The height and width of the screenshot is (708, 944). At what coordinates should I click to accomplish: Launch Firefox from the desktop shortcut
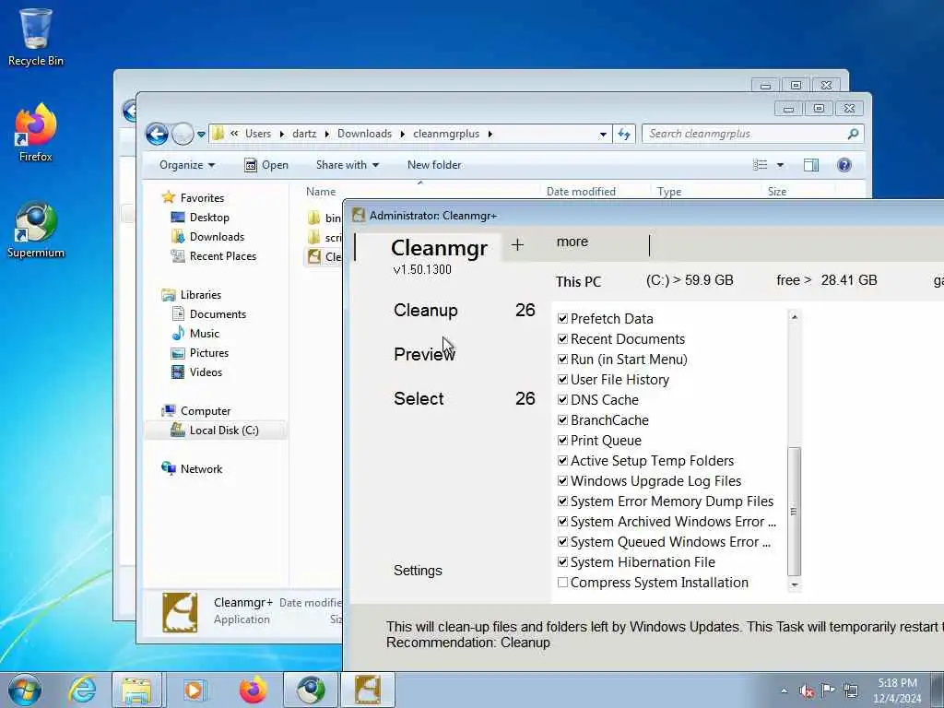[x=36, y=133]
